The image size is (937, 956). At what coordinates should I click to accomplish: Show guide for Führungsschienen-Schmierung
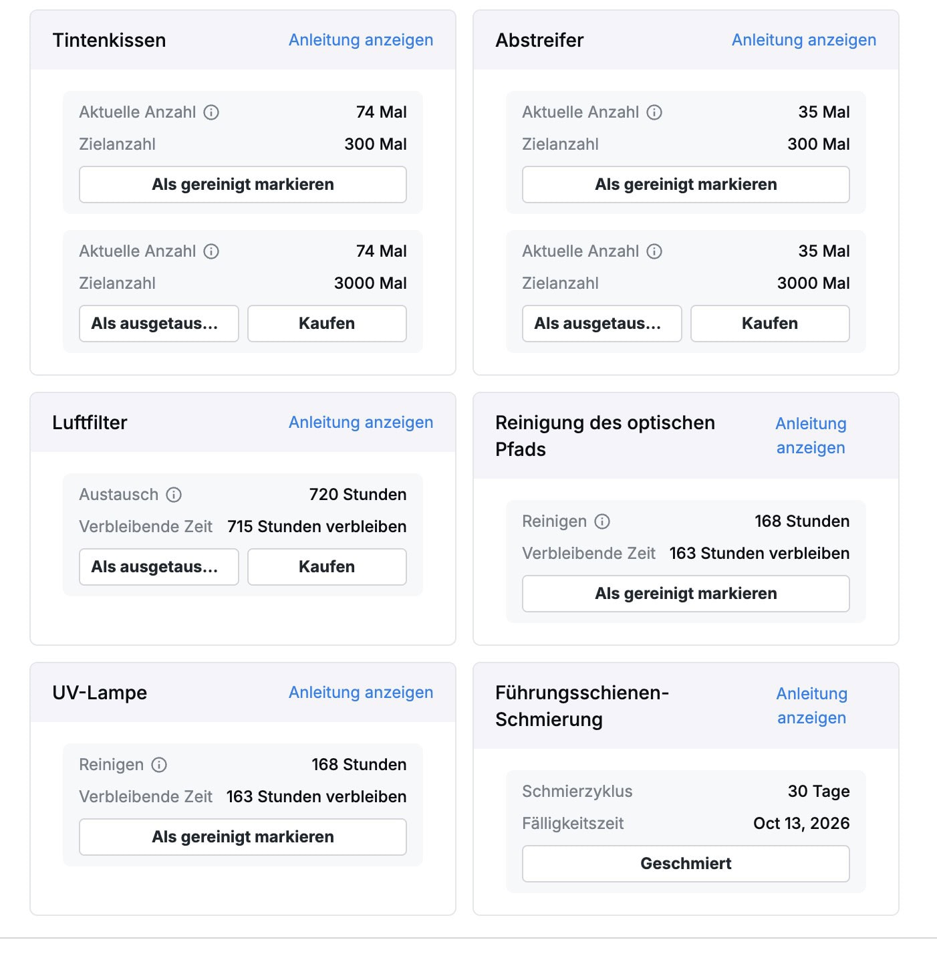[811, 706]
